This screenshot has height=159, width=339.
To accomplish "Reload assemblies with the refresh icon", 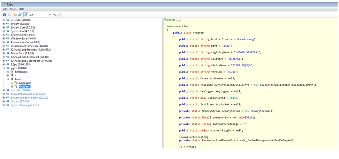I will coord(20,15).
